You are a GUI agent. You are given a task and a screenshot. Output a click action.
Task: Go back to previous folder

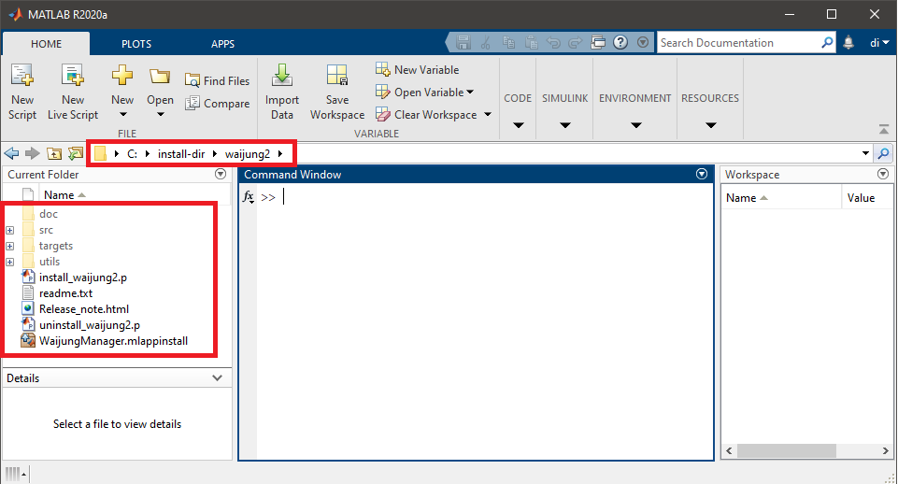coord(11,153)
